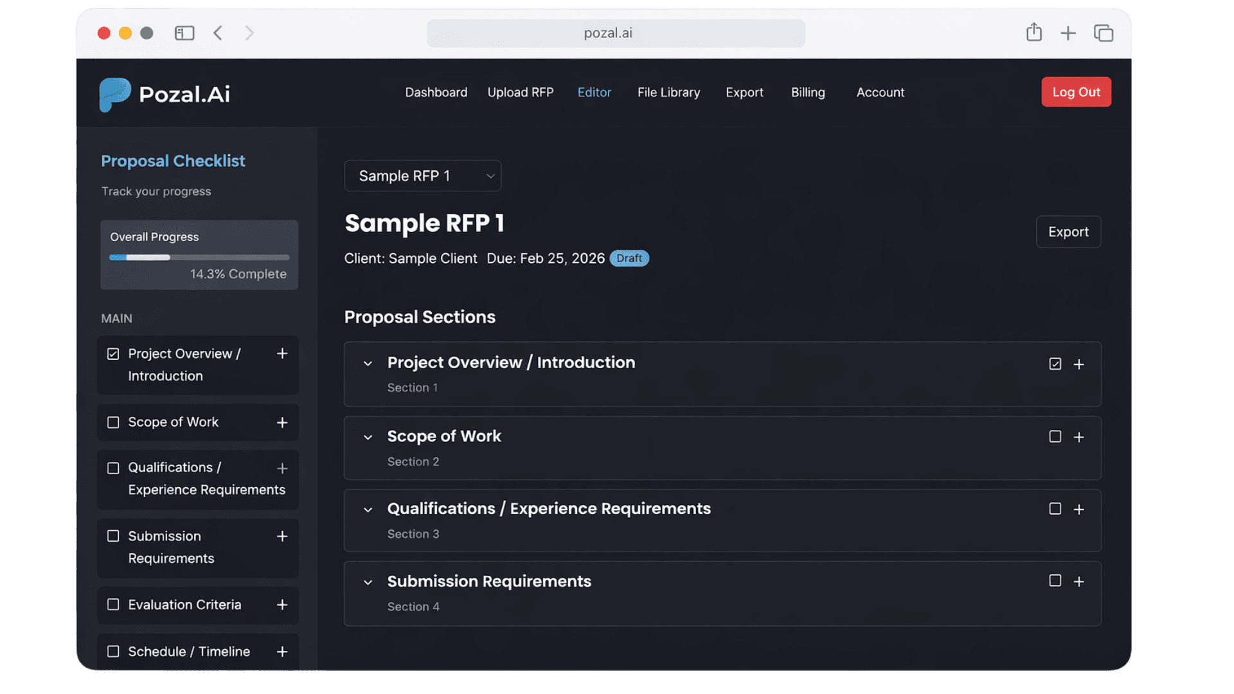Switch to the Dashboard tab
1234x694 pixels.
tap(436, 92)
